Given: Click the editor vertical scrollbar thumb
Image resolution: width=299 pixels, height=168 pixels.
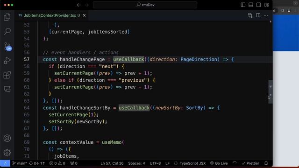Looking at the screenshot, I should pos(271,92).
